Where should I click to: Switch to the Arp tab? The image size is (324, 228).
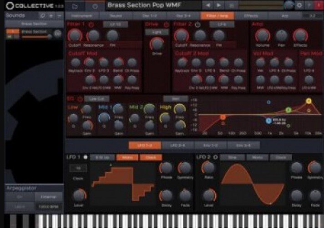pyautogui.click(x=285, y=16)
